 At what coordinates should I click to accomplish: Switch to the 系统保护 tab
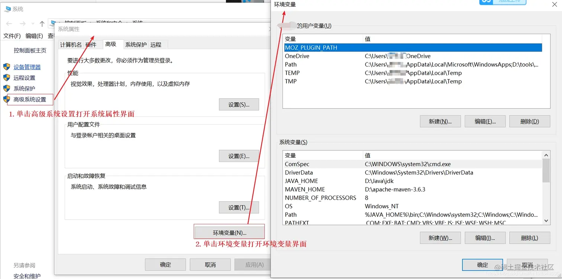click(x=136, y=45)
